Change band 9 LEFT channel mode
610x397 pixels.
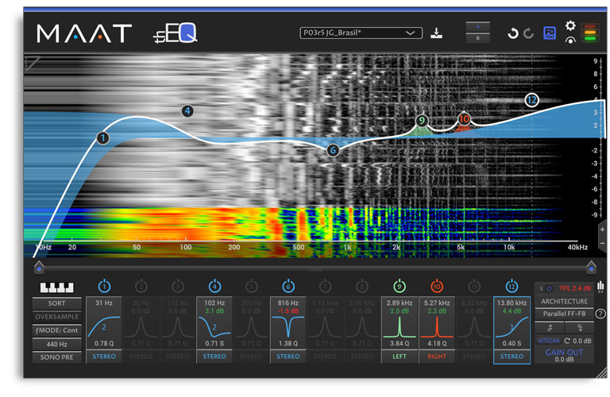397,357
